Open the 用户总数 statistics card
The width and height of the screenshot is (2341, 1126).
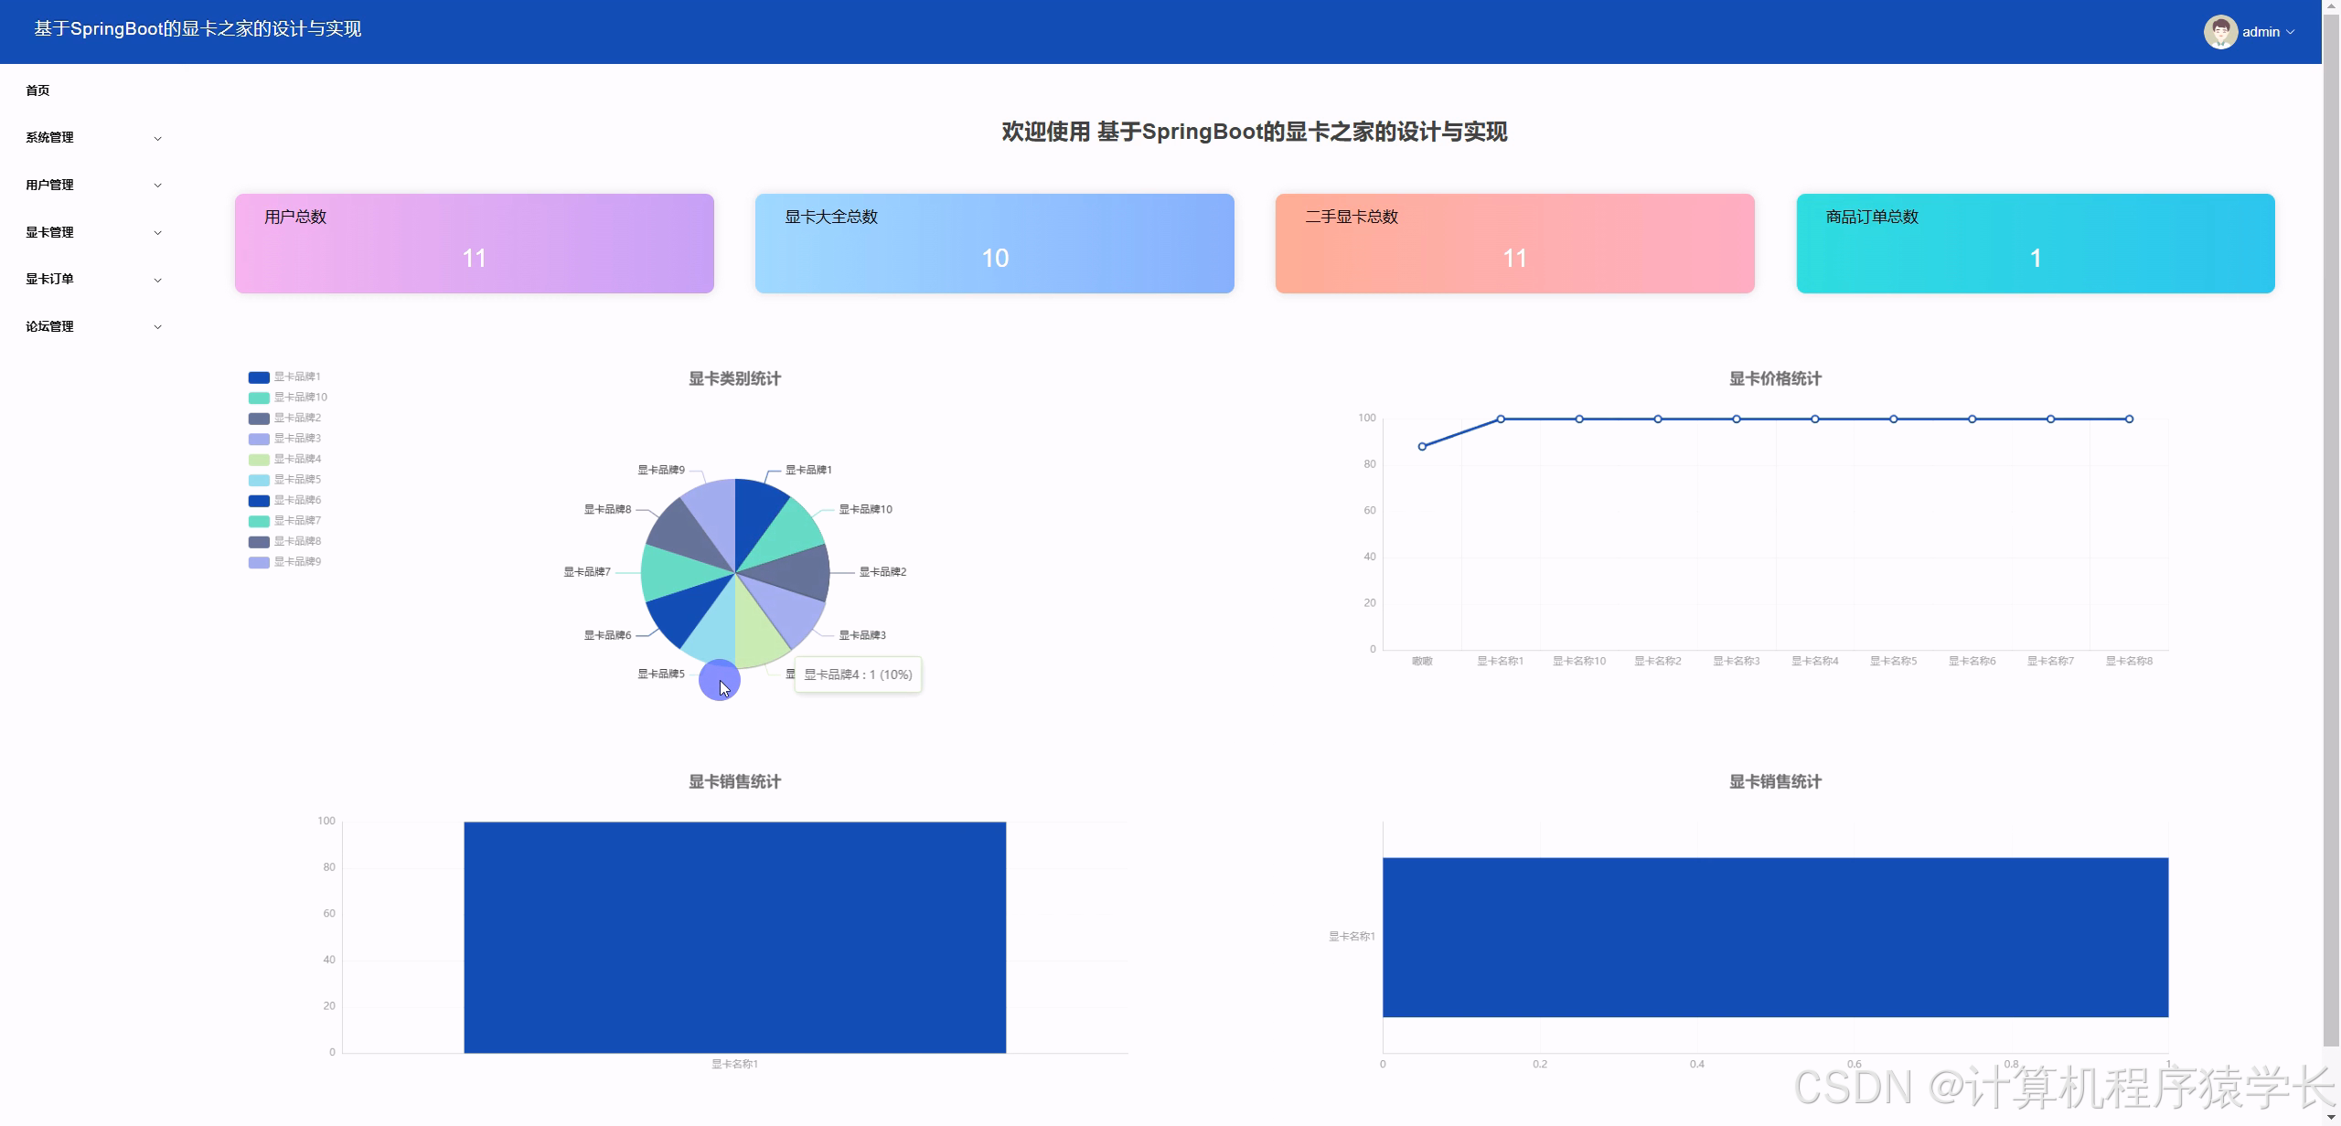click(x=473, y=242)
